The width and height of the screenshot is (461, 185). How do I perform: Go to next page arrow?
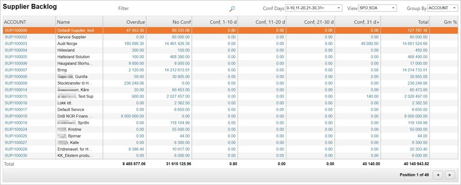pyautogui.click(x=451, y=175)
